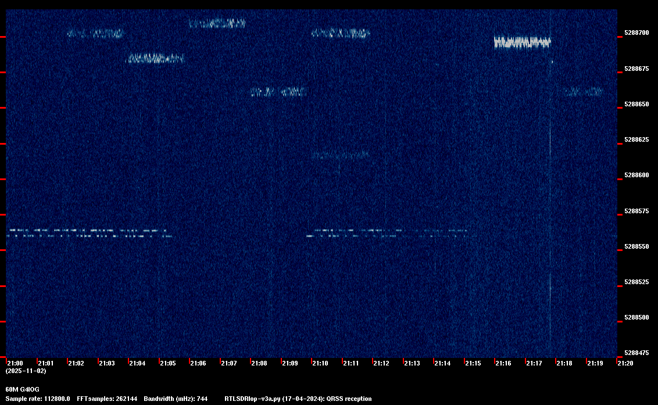
Task: Click the 21:07 time axis label
Action: coord(228,363)
